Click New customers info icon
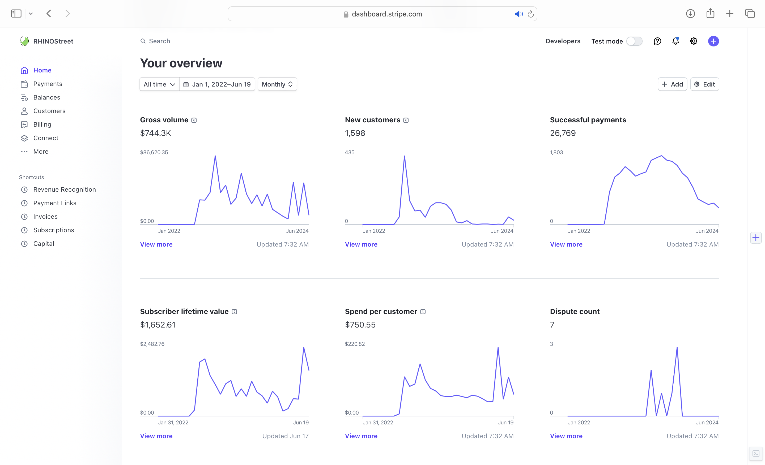Image resolution: width=765 pixels, height=465 pixels. click(406, 120)
